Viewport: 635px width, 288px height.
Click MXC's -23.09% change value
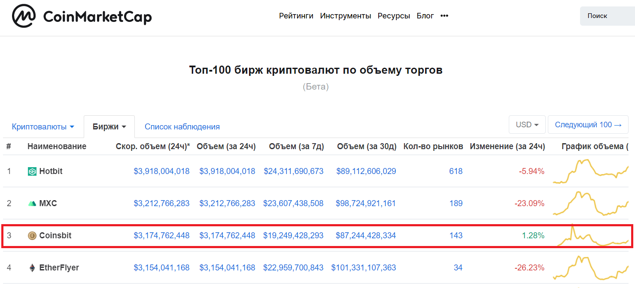coord(529,204)
